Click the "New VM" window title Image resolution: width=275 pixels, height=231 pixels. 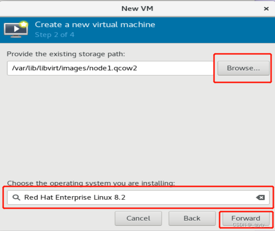(x=137, y=8)
